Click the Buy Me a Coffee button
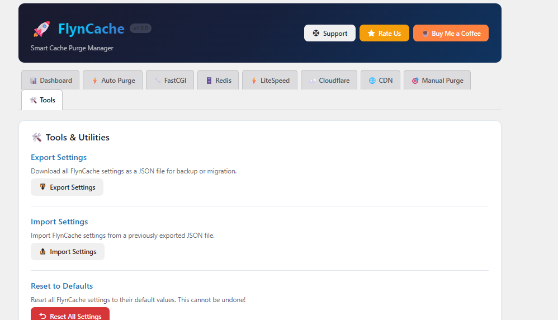This screenshot has height=320, width=558. point(451,33)
